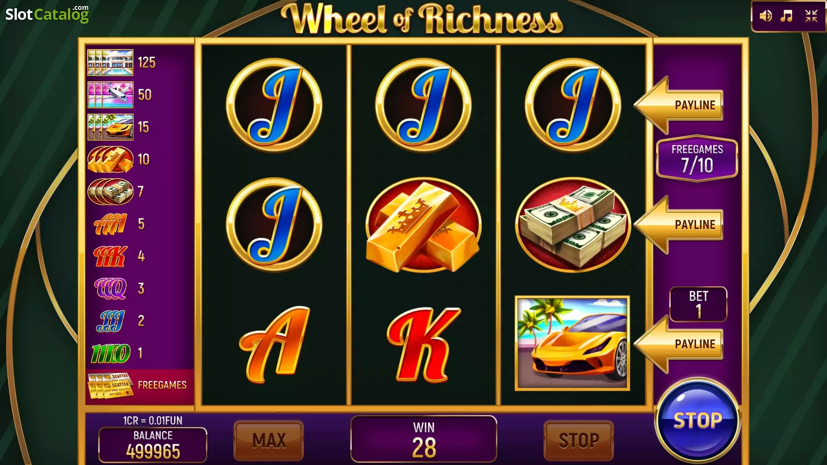Set maximum bet with MAX button
The width and height of the screenshot is (827, 465).
269,440
